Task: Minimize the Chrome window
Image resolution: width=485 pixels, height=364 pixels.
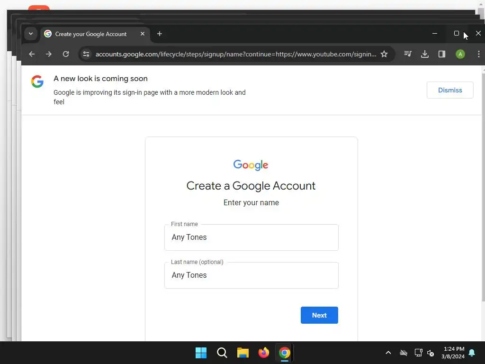Action: tap(435, 33)
